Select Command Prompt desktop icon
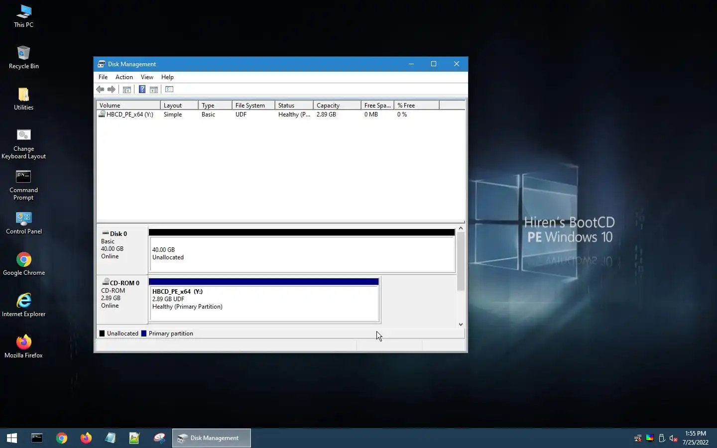Screen dimensions: 717x448 click(23, 185)
